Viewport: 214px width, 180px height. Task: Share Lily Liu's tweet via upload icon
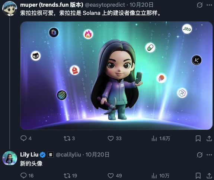pyautogui.click(x=209, y=176)
